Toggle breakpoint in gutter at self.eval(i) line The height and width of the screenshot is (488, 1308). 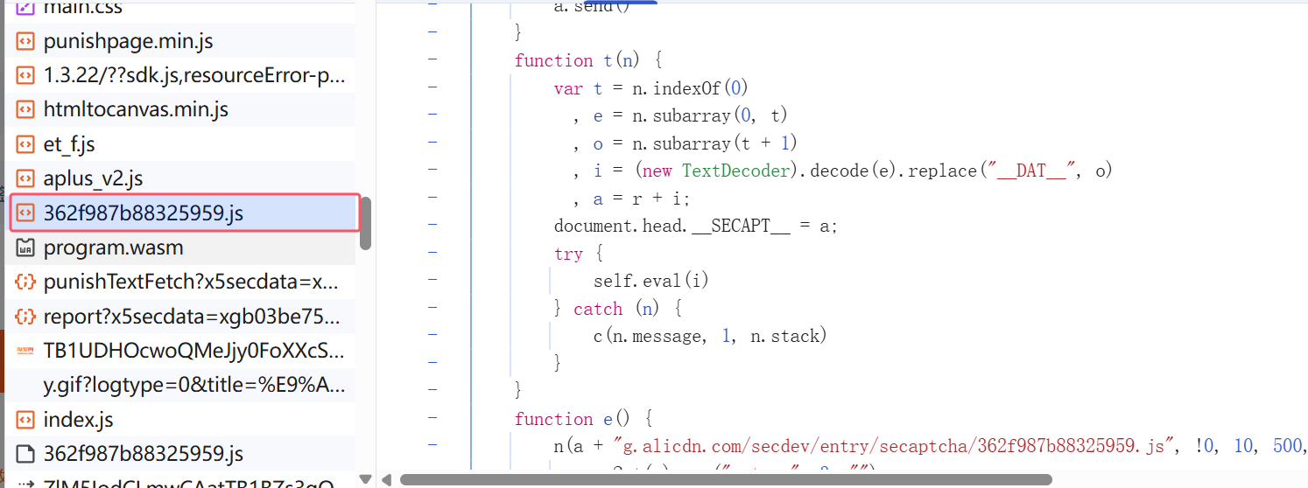pos(432,281)
